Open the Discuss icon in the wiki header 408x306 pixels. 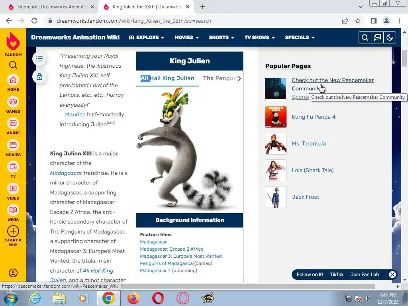[x=377, y=37]
